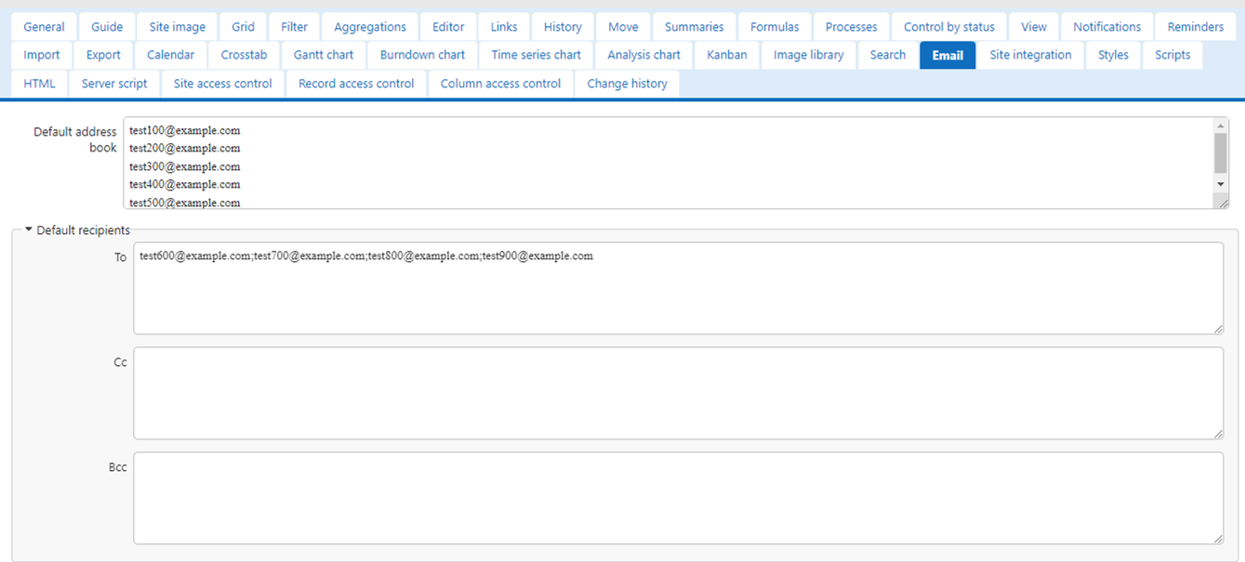
Task: Open the Search tab
Action: (x=888, y=55)
